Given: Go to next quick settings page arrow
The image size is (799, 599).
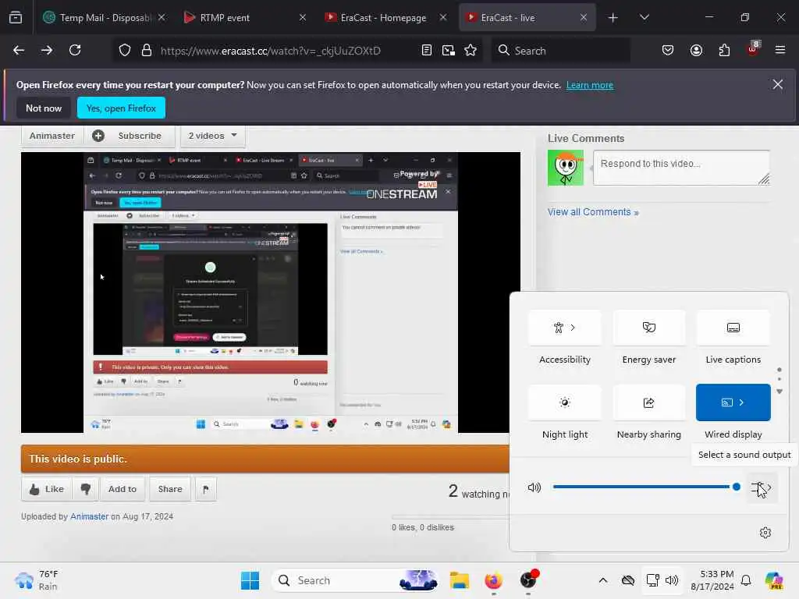Looking at the screenshot, I should [x=779, y=392].
